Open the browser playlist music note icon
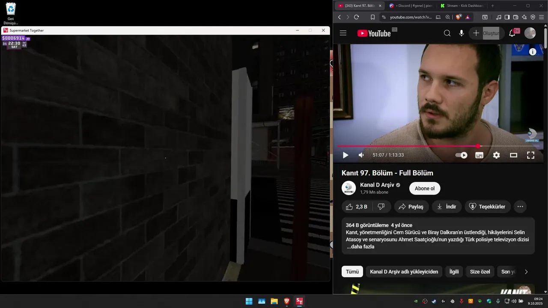Screen dimensions: 548x308 click(499, 17)
